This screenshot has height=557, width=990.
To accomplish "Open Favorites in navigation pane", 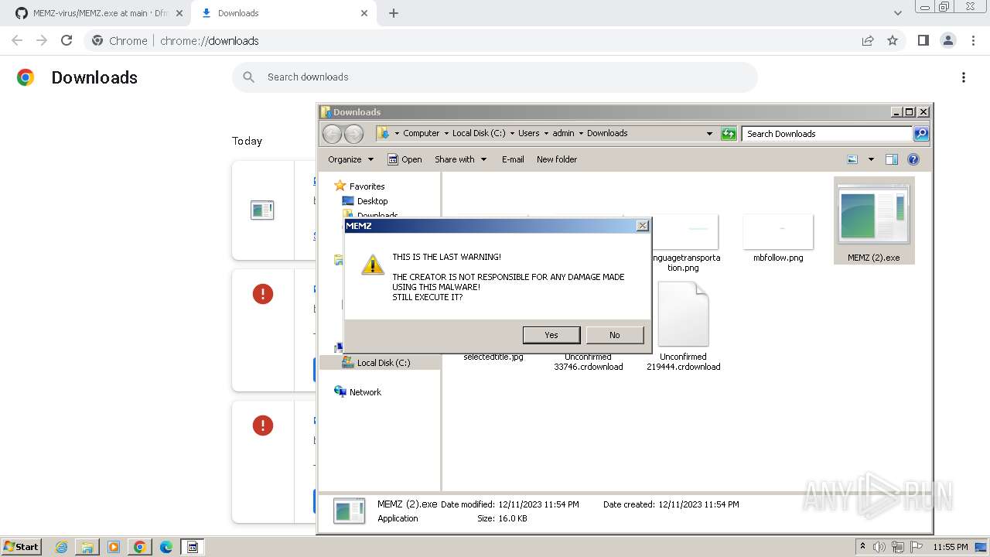I will (367, 186).
